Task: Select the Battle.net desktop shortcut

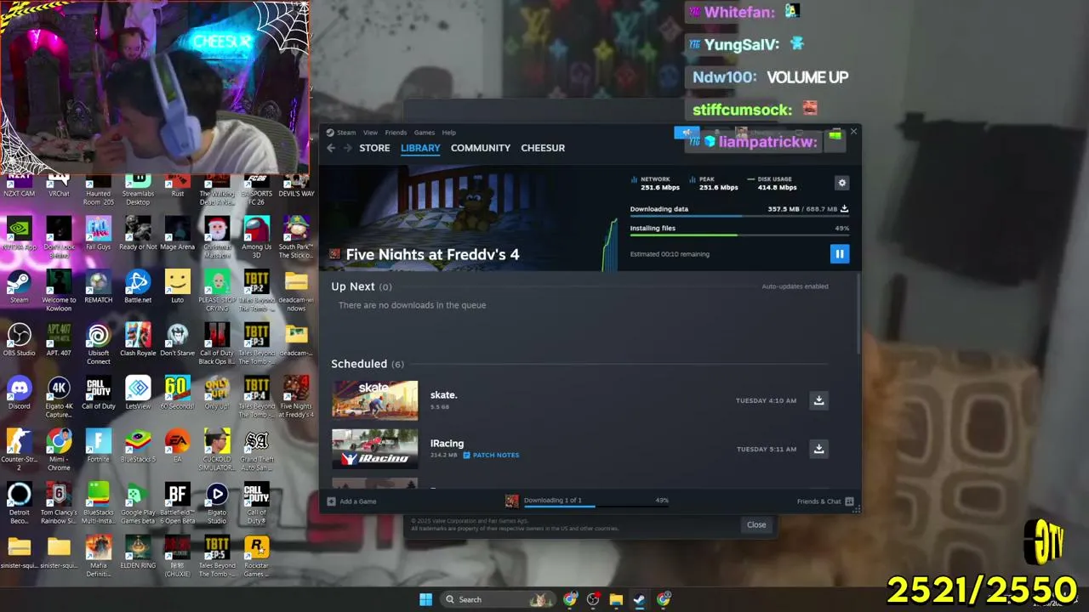Action: [x=138, y=287]
